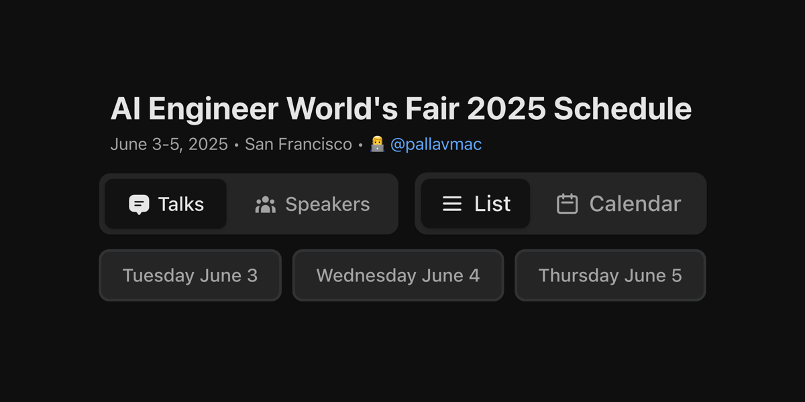Click the calendar icon next to Calendar view

pos(567,204)
